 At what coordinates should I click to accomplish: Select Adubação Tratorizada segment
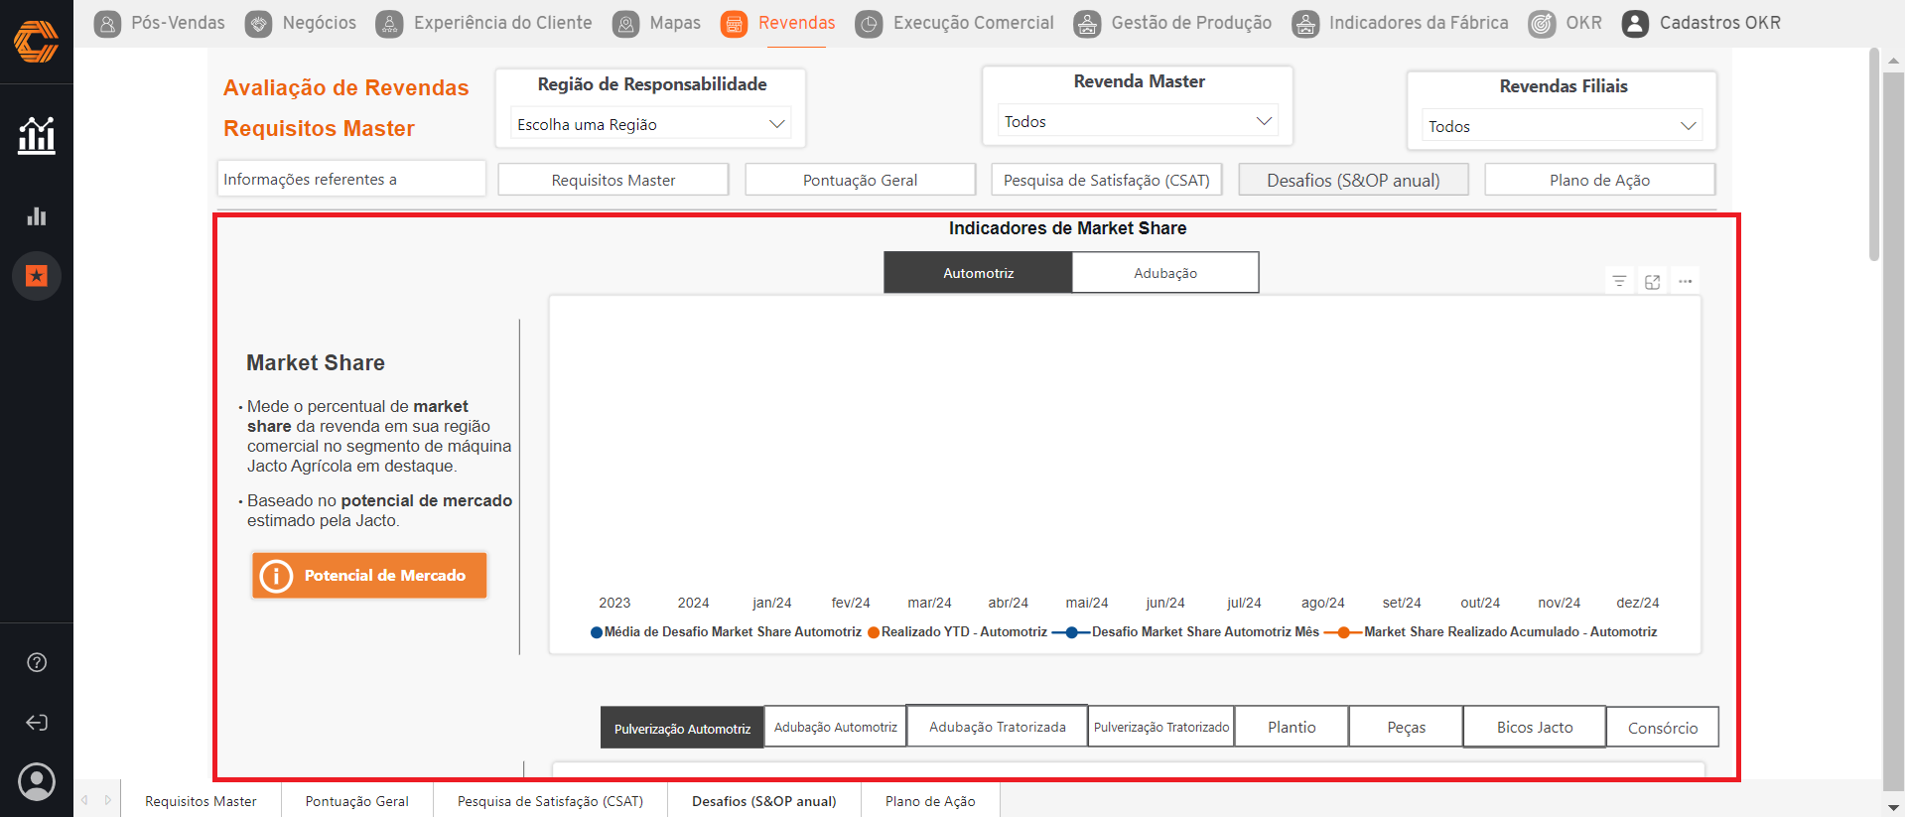click(x=998, y=727)
